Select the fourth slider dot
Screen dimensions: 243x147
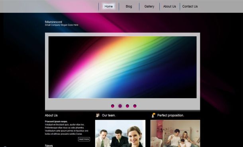pyautogui.click(x=135, y=106)
